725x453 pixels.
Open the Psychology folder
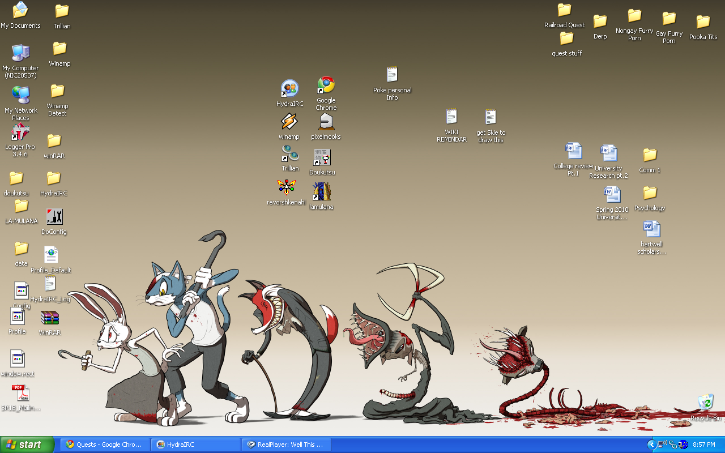tap(650, 194)
